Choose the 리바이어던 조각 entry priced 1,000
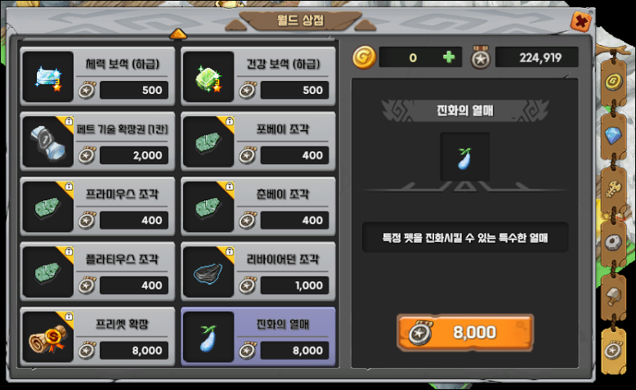The height and width of the screenshot is (390, 636). pyautogui.click(x=258, y=271)
